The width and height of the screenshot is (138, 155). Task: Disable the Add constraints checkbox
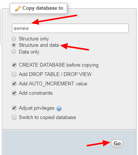point(14,93)
